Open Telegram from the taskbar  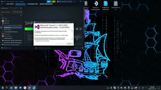point(20,88)
